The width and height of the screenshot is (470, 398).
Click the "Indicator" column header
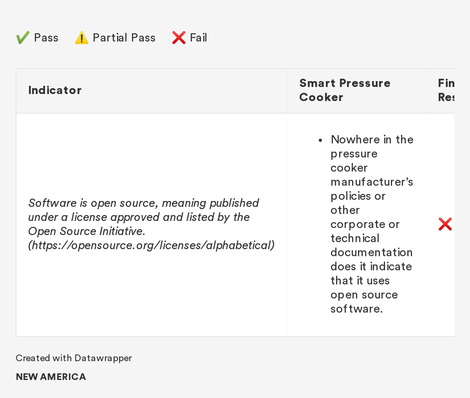(x=55, y=90)
